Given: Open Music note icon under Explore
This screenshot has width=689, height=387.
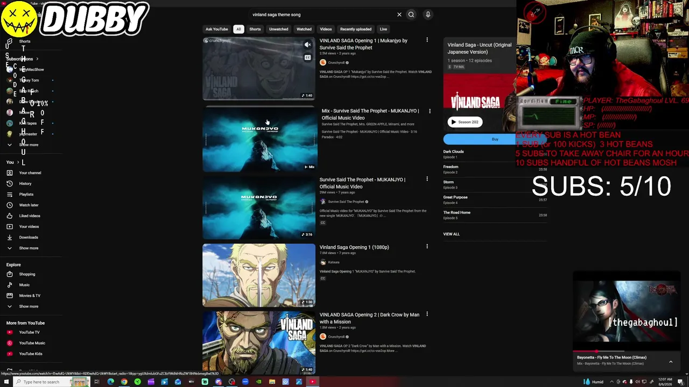Looking at the screenshot, I should (9, 285).
